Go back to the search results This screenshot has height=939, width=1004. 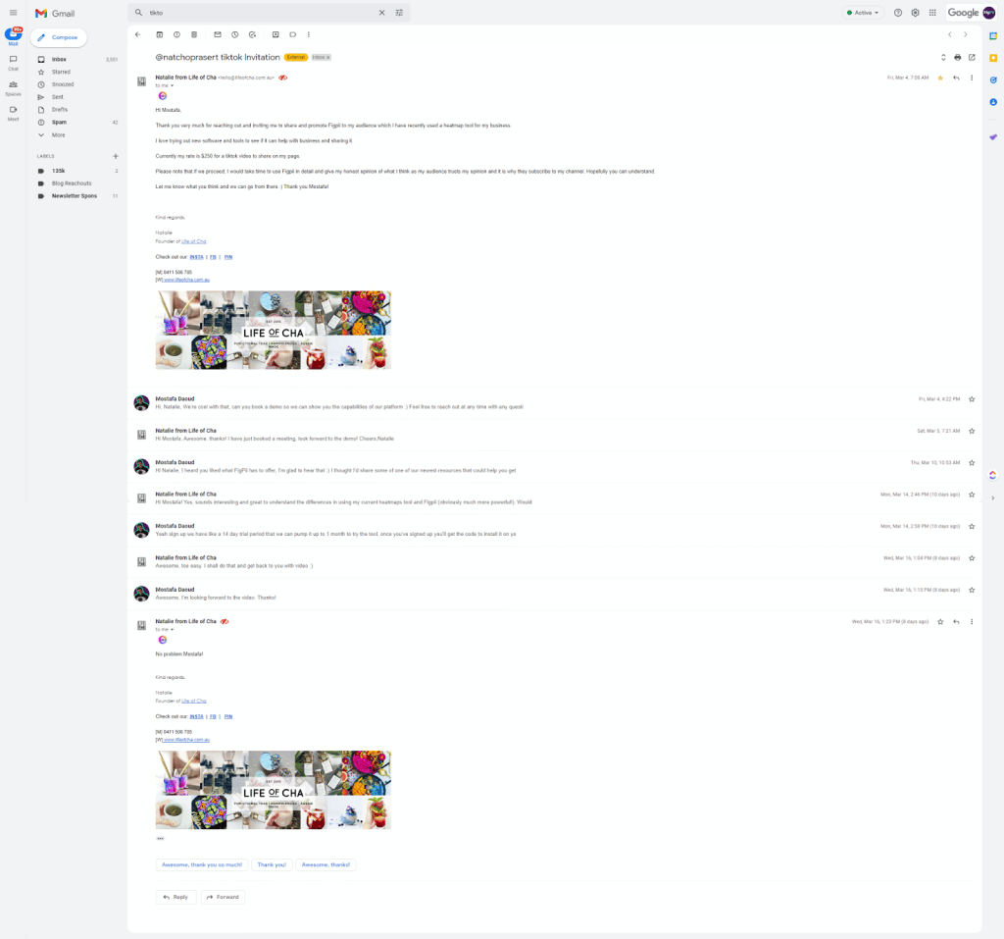tap(137, 34)
